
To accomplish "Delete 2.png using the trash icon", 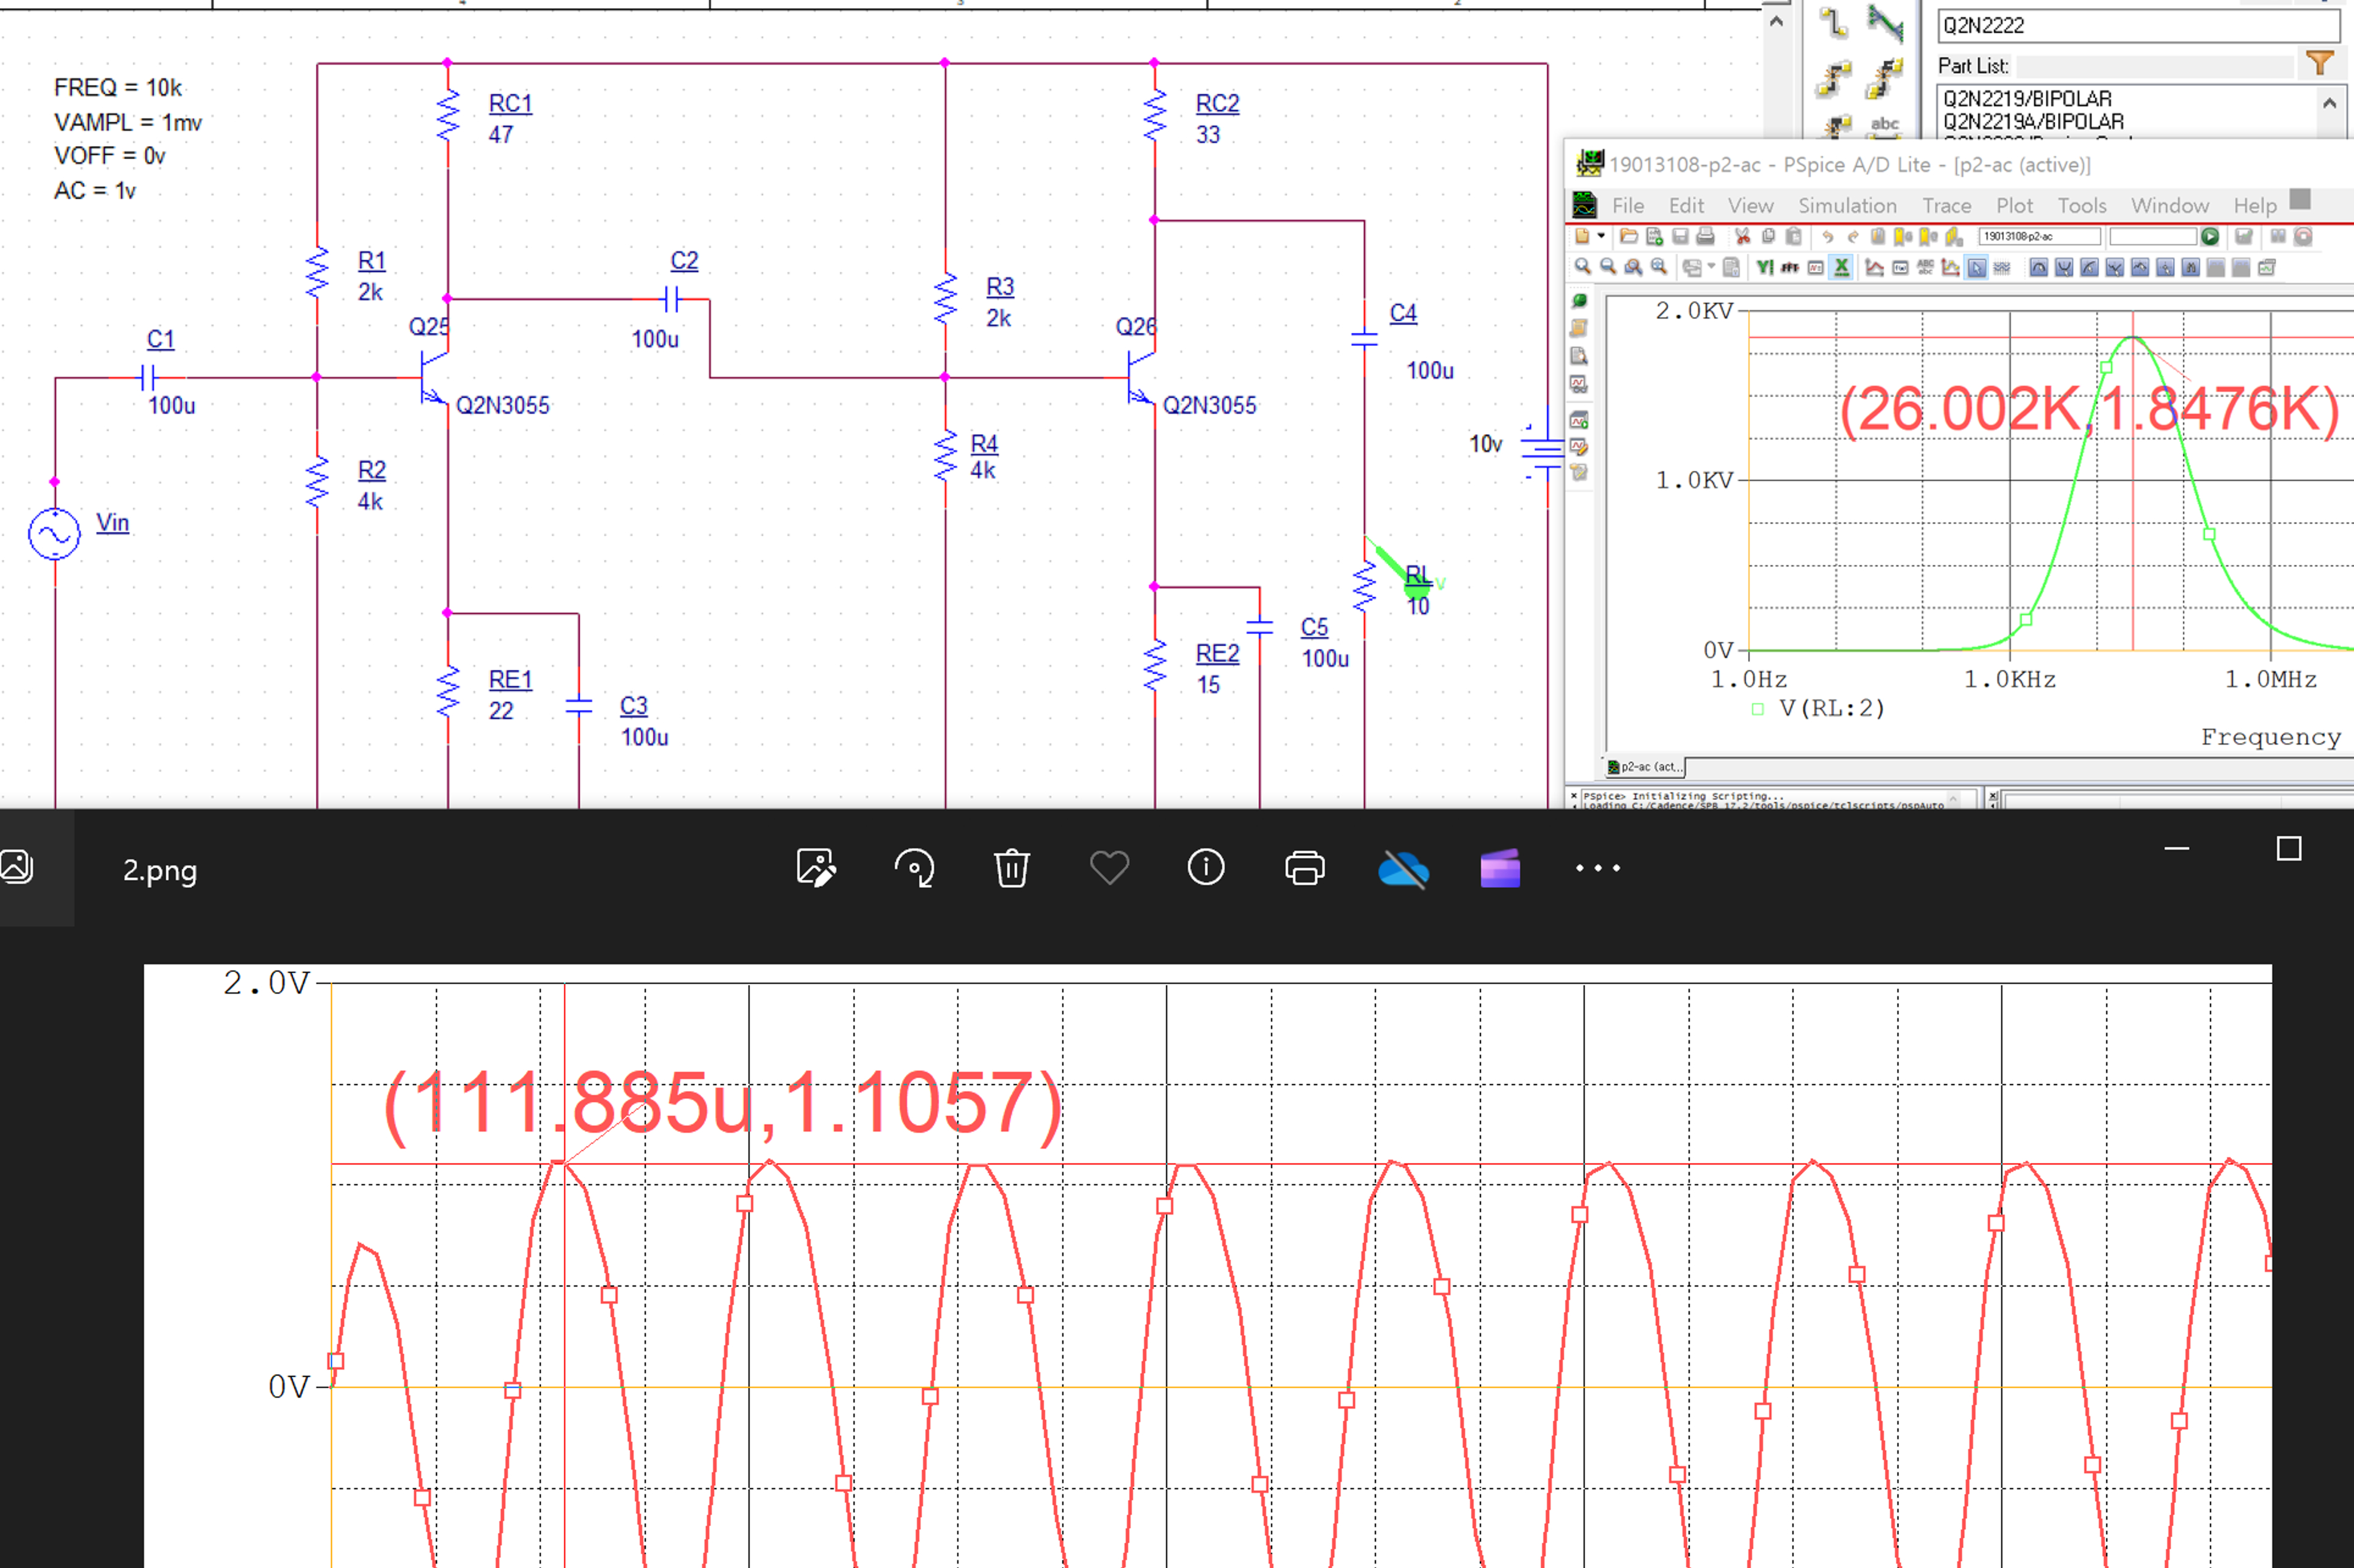I will (1011, 868).
